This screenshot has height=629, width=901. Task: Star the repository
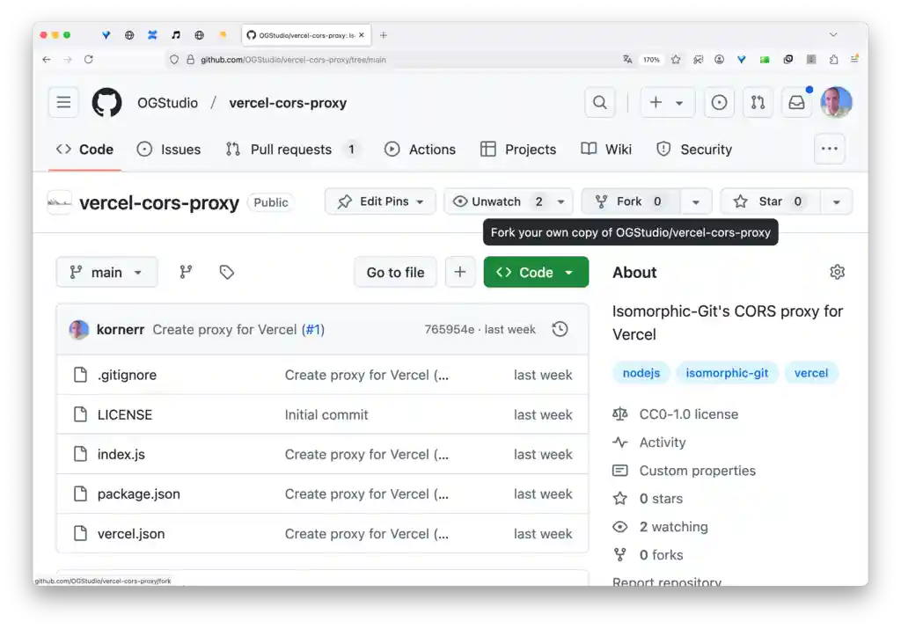point(770,201)
